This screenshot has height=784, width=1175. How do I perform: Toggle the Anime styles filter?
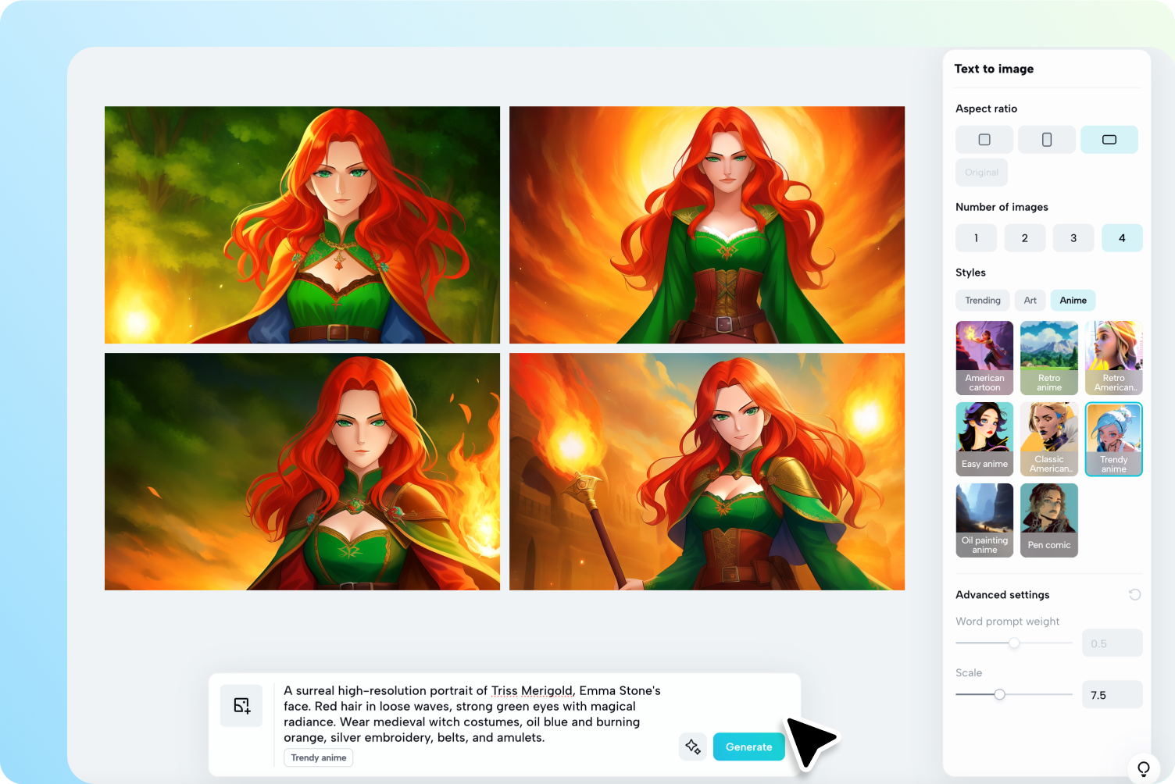[x=1073, y=300]
